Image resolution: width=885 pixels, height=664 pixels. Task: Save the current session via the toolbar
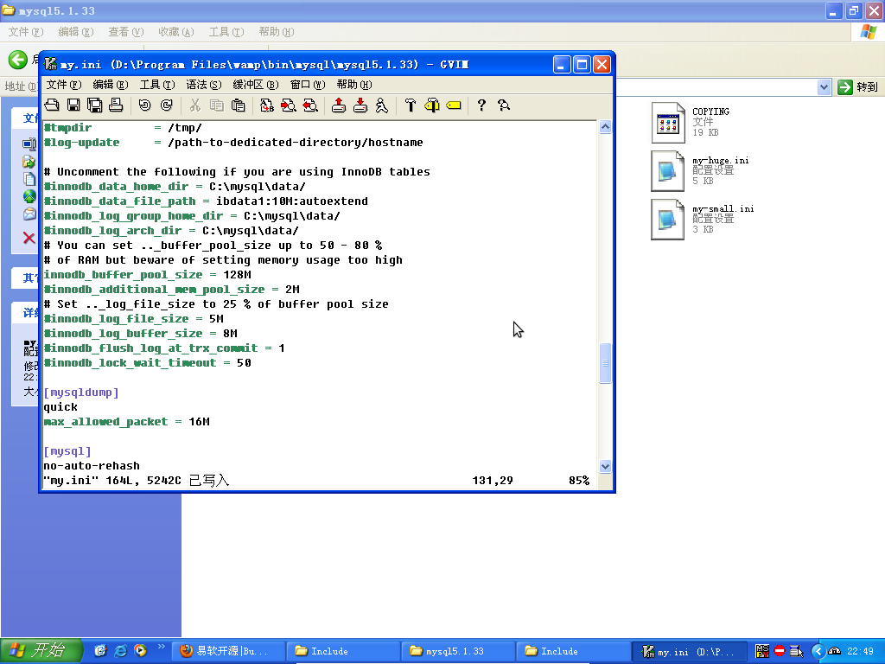(x=360, y=105)
